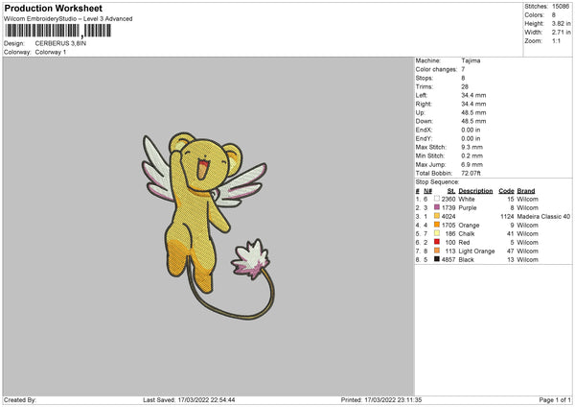This screenshot has height=407, width=575.
Task: Click the stitch count 2360 in White row
Action: coord(448,199)
